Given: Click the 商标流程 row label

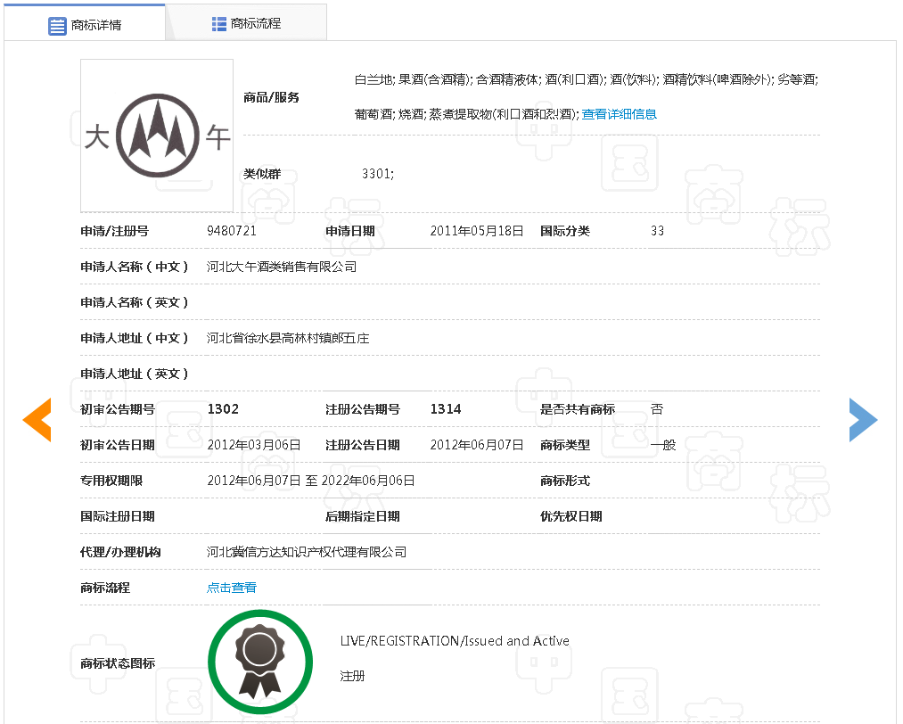Looking at the screenshot, I should coord(105,588).
